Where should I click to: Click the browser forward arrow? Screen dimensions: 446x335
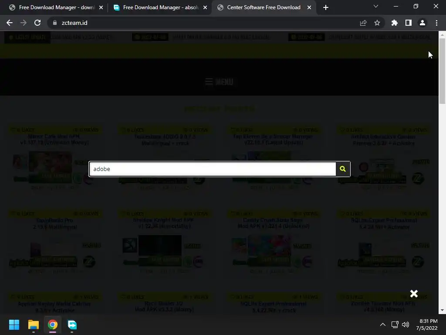pos(24,23)
